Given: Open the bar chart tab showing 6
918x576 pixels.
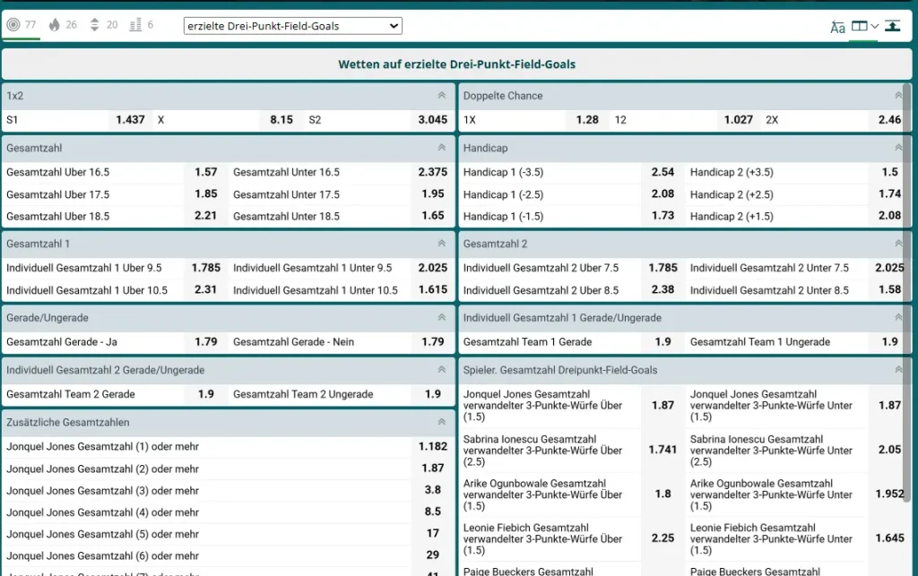Looking at the screenshot, I should tap(142, 24).
